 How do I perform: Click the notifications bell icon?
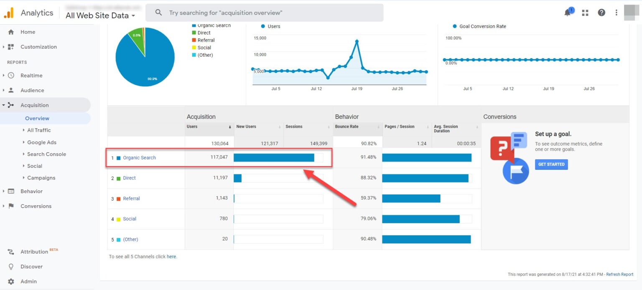pos(568,13)
